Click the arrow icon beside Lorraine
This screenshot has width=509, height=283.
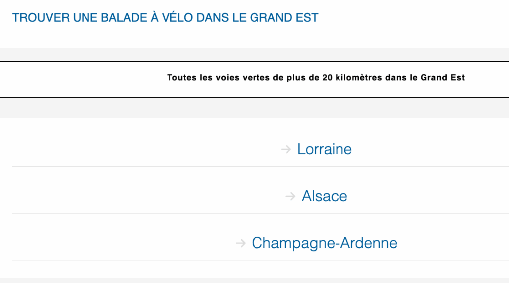point(286,149)
